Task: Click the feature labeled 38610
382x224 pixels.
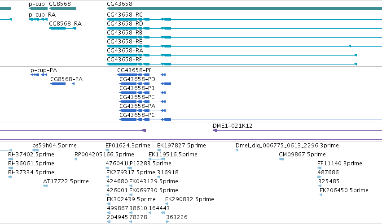Action: (x=131, y=213)
